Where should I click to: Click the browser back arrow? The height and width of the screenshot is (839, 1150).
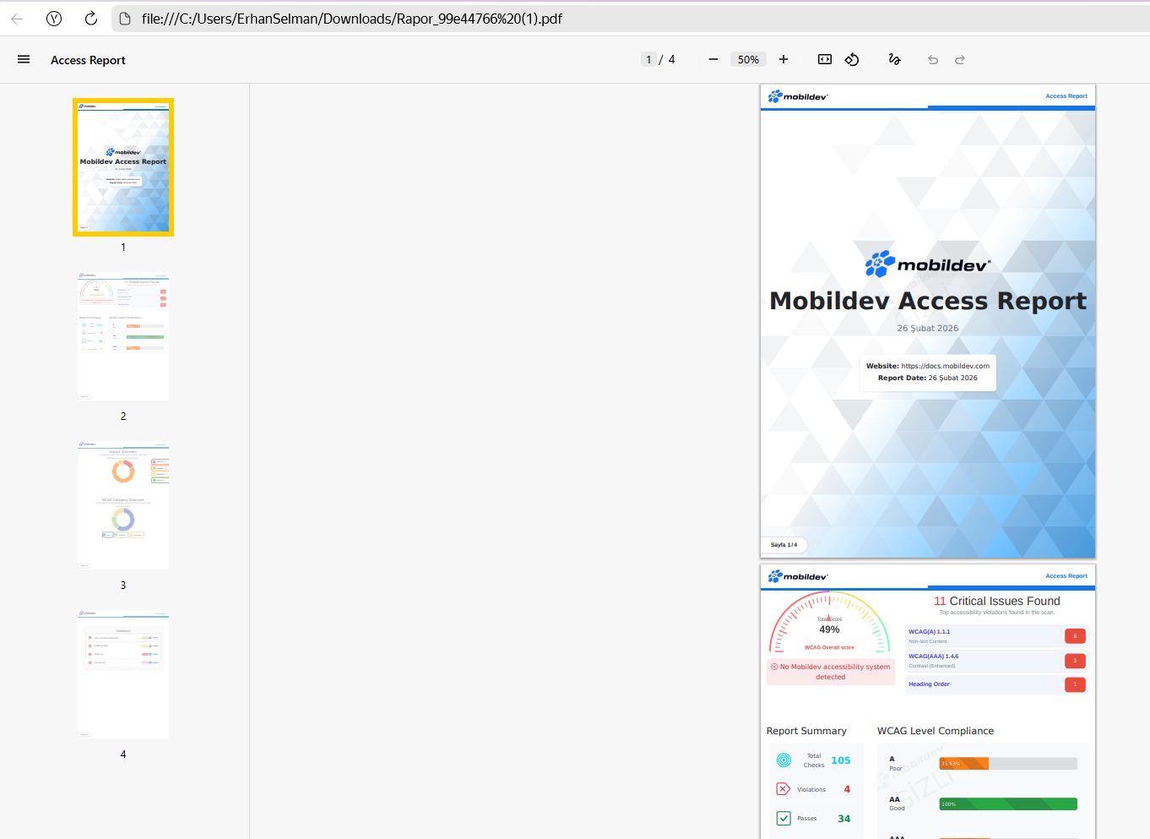pos(17,19)
